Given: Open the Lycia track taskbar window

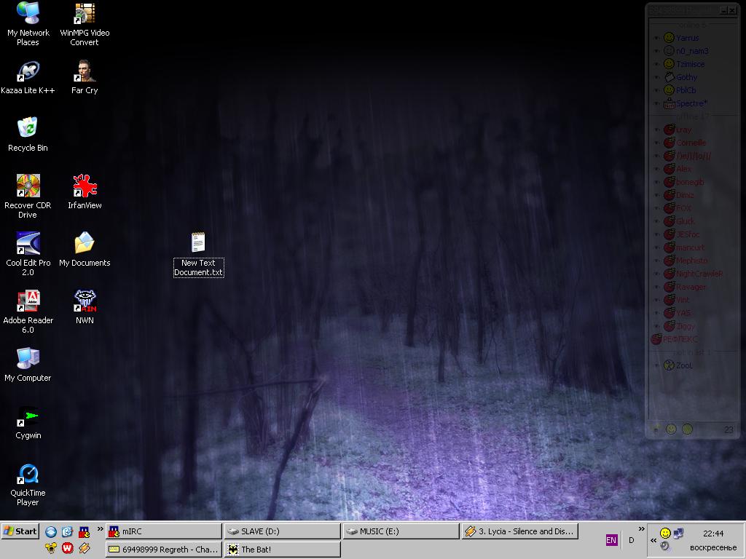Looking at the screenshot, I should coord(519,531).
